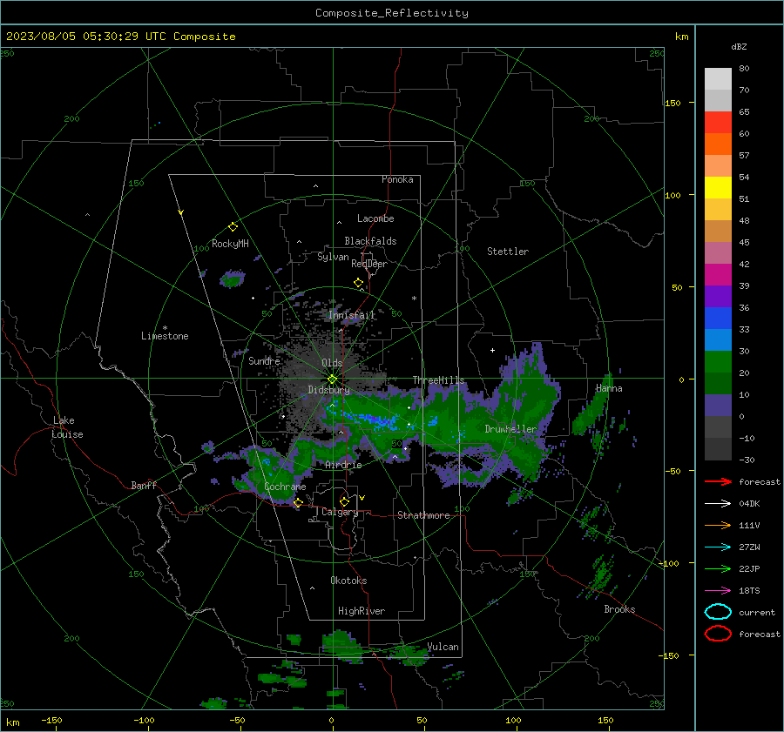This screenshot has width=784, height=732.
Task: Click the Blackfalds label
Action: 370,241
